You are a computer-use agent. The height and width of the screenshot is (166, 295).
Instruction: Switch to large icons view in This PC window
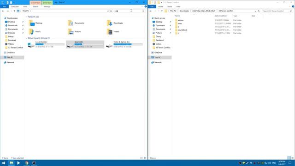[x=145, y=158]
